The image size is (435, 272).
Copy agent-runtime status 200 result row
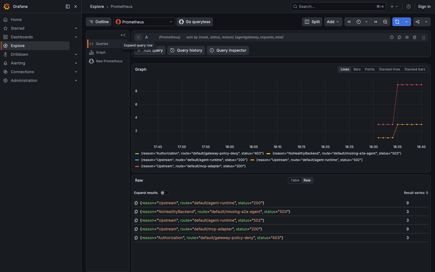tap(136, 203)
